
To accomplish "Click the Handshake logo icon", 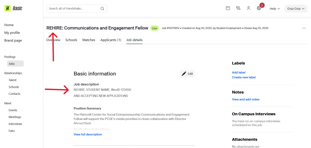I will (x=8, y=8).
